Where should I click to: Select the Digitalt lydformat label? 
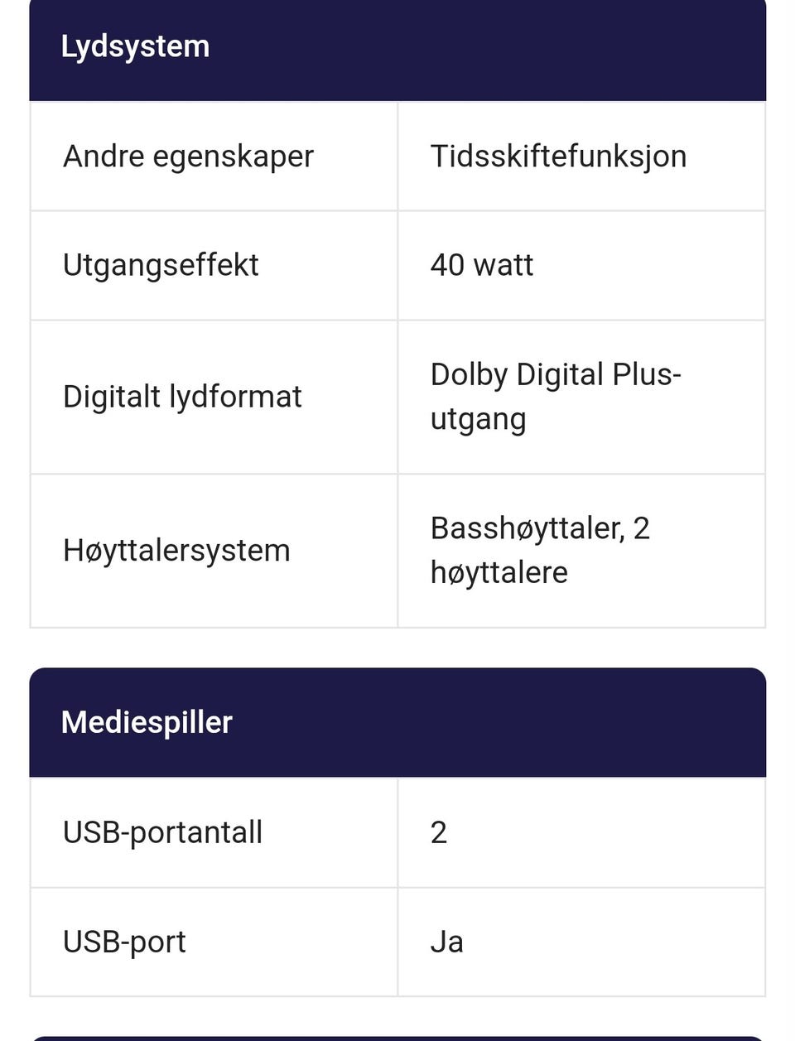182,397
